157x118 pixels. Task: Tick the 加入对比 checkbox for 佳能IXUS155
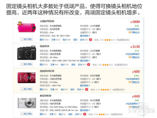22,89
